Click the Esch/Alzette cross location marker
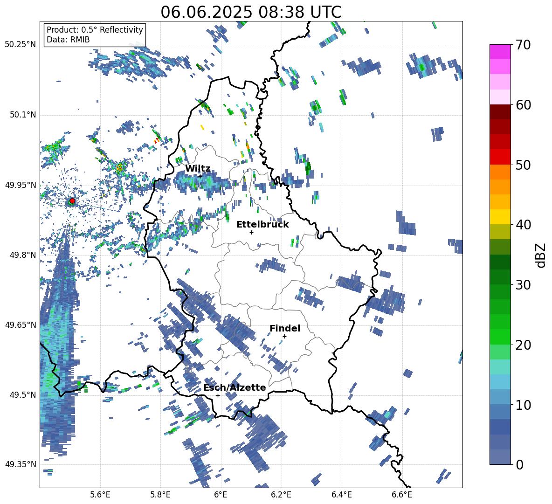This screenshot has height=504, width=552. coord(218,395)
